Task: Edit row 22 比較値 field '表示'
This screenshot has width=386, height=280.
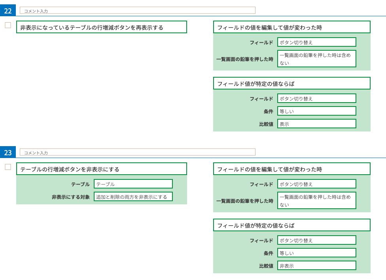Action: [x=316, y=124]
